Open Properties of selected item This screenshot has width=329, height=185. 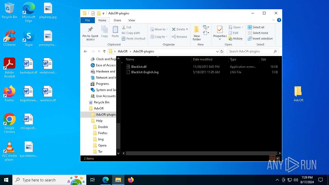click(220, 33)
